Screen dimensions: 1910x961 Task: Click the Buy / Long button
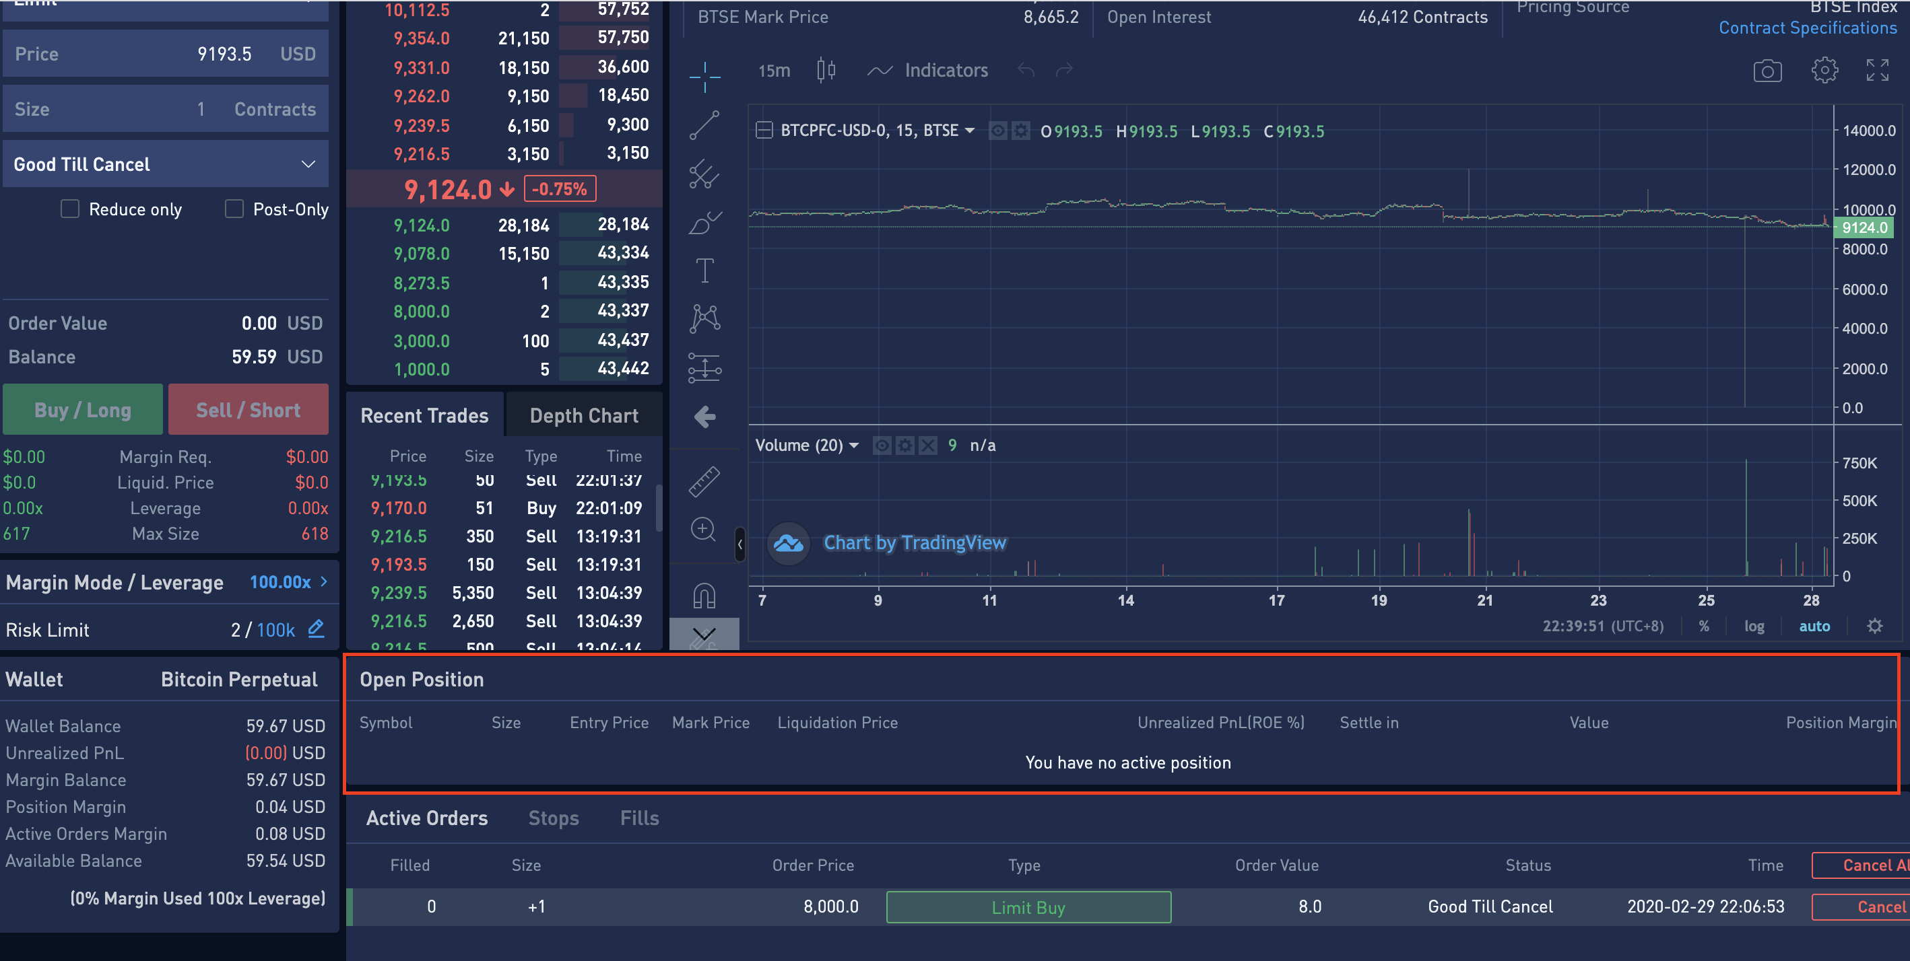tap(82, 410)
